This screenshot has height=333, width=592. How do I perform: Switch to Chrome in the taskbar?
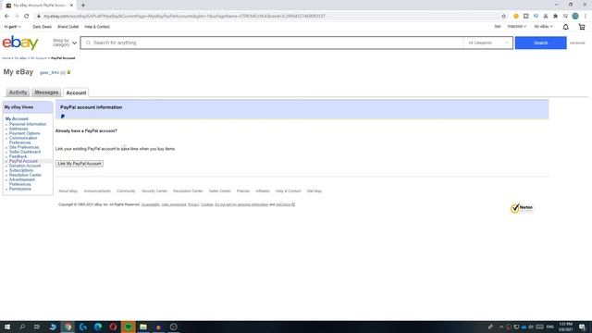point(68,327)
